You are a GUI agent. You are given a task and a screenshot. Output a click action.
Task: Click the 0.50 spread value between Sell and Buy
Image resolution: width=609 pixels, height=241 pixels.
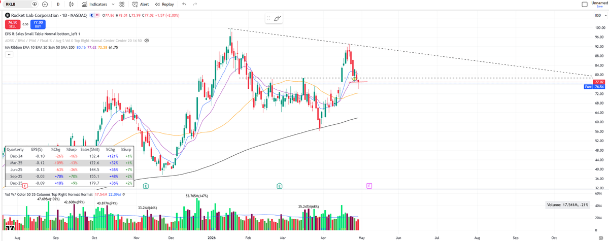click(x=25, y=24)
